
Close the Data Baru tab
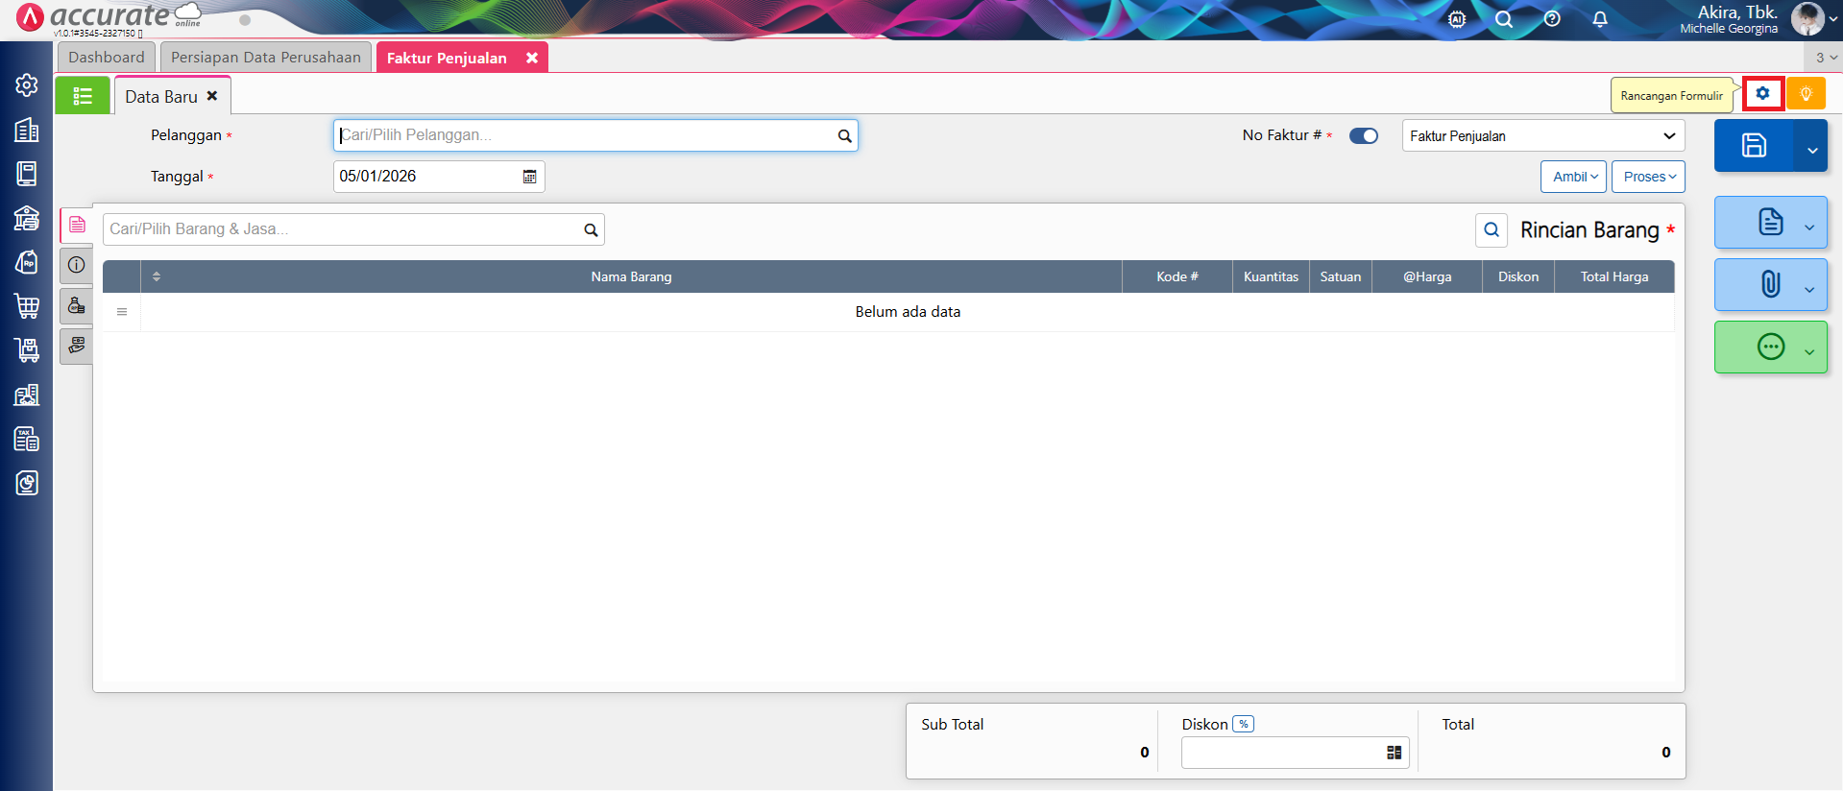pos(212,96)
